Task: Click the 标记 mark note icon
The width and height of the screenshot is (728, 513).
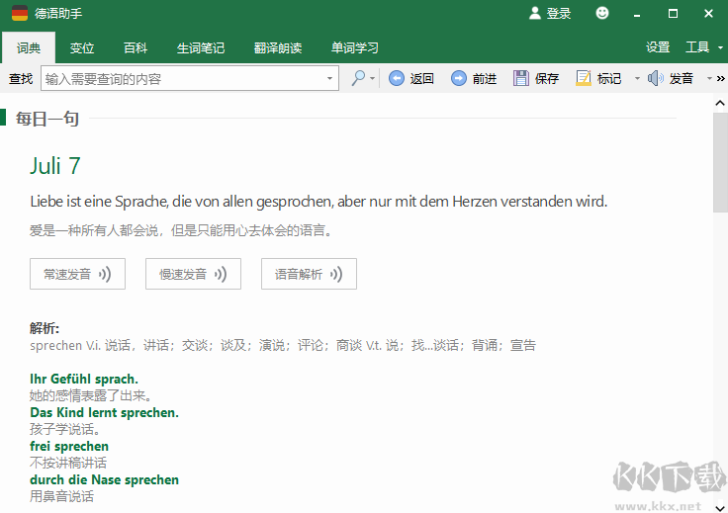Action: point(584,78)
